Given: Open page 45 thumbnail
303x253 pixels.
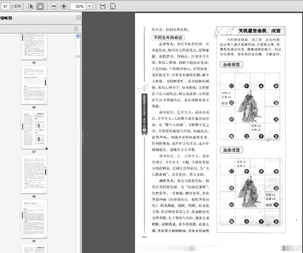Looking at the screenshot, I should click(34, 46).
